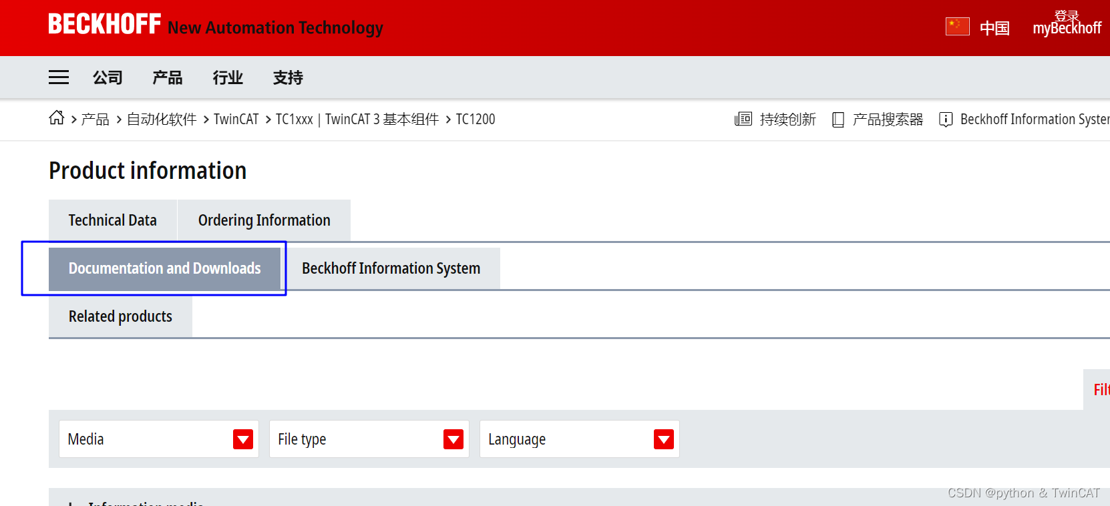The image size is (1110, 506).
Task: Open the 支持 menu
Action: [x=288, y=78]
